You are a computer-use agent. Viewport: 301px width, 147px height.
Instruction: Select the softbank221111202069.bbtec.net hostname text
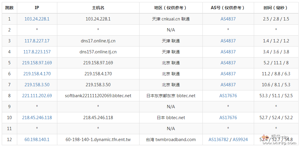point(98,96)
